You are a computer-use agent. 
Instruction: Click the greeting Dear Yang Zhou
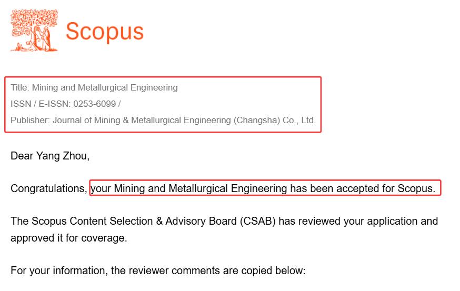(50, 156)
